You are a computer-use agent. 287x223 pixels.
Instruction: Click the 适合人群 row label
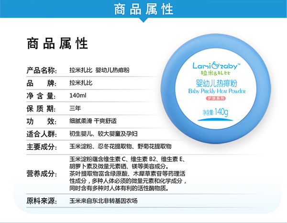(42, 134)
